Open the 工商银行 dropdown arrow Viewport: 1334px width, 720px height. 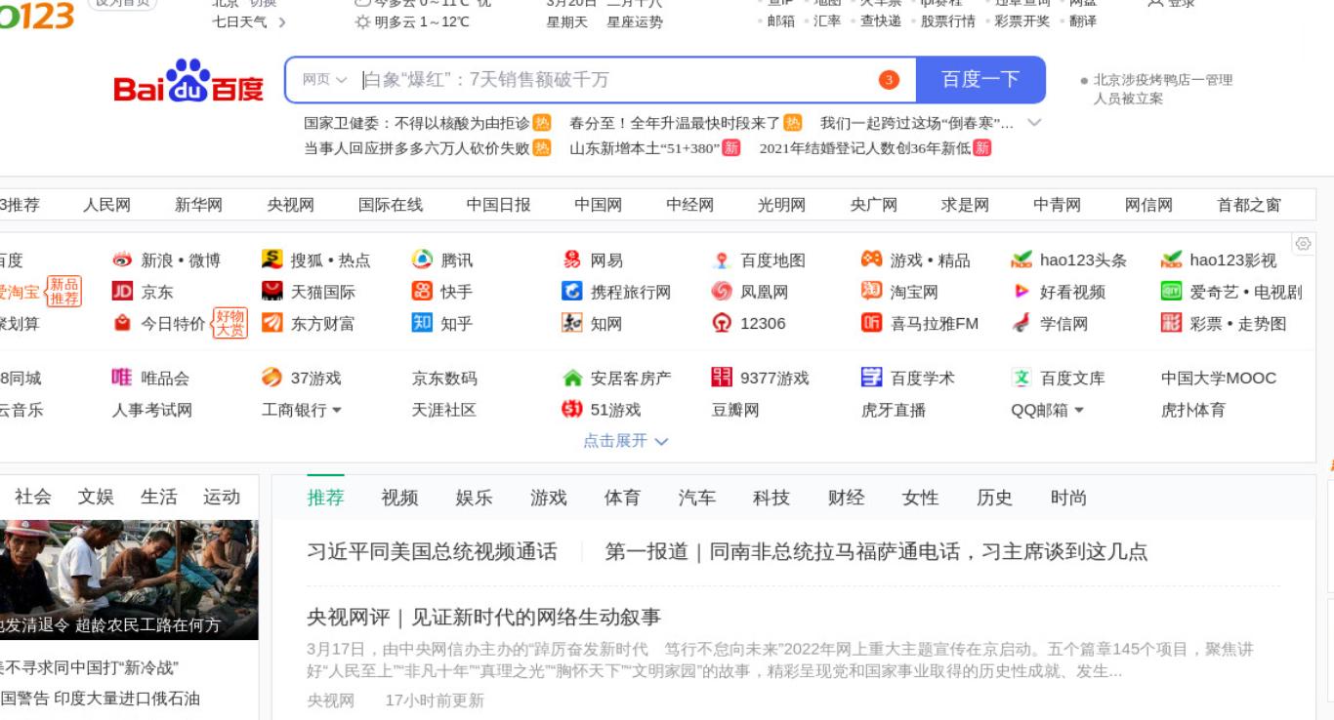pos(337,411)
